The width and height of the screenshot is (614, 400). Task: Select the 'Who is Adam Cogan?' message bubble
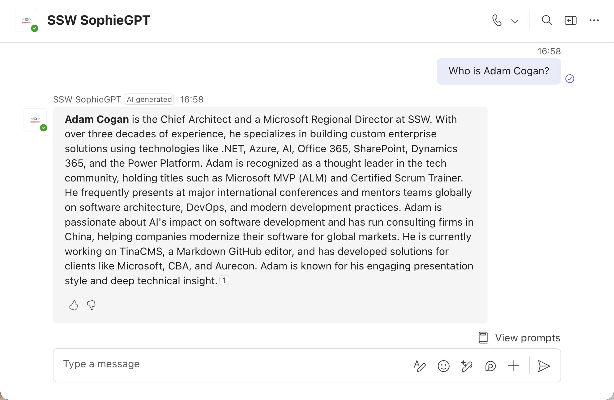pyautogui.click(x=499, y=71)
